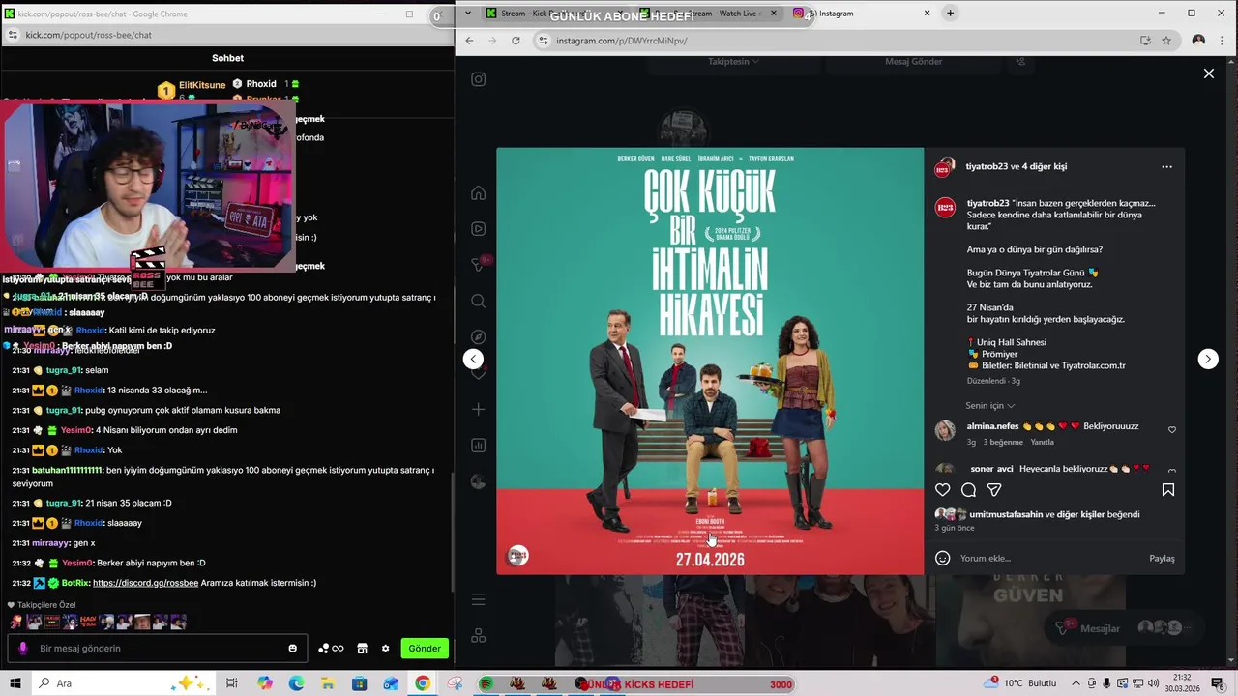Open Chrome profile avatar menu
The image size is (1238, 696).
(1198, 41)
